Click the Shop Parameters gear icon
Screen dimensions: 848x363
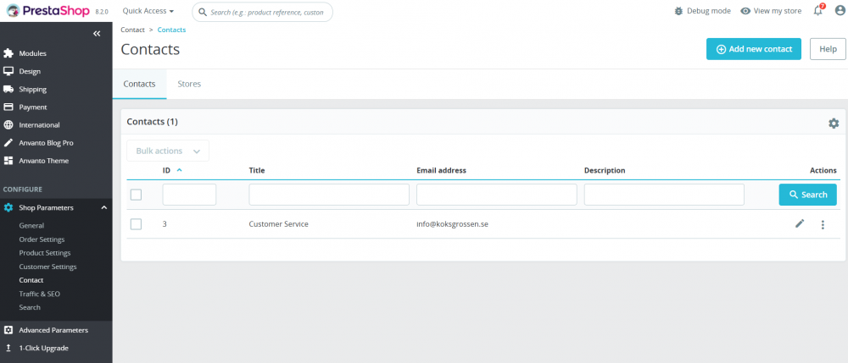(8, 207)
